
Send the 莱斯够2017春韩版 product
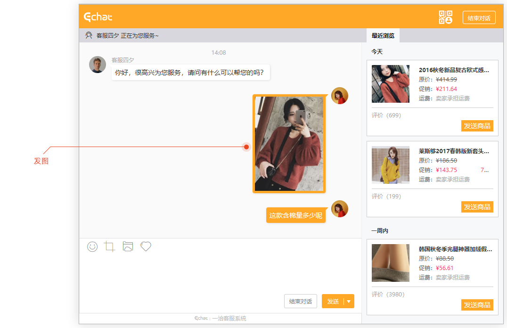coord(477,207)
